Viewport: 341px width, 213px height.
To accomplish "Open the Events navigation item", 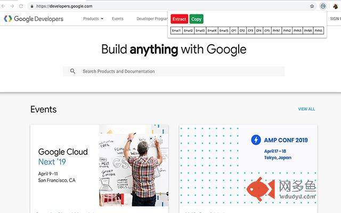I will coord(118,19).
